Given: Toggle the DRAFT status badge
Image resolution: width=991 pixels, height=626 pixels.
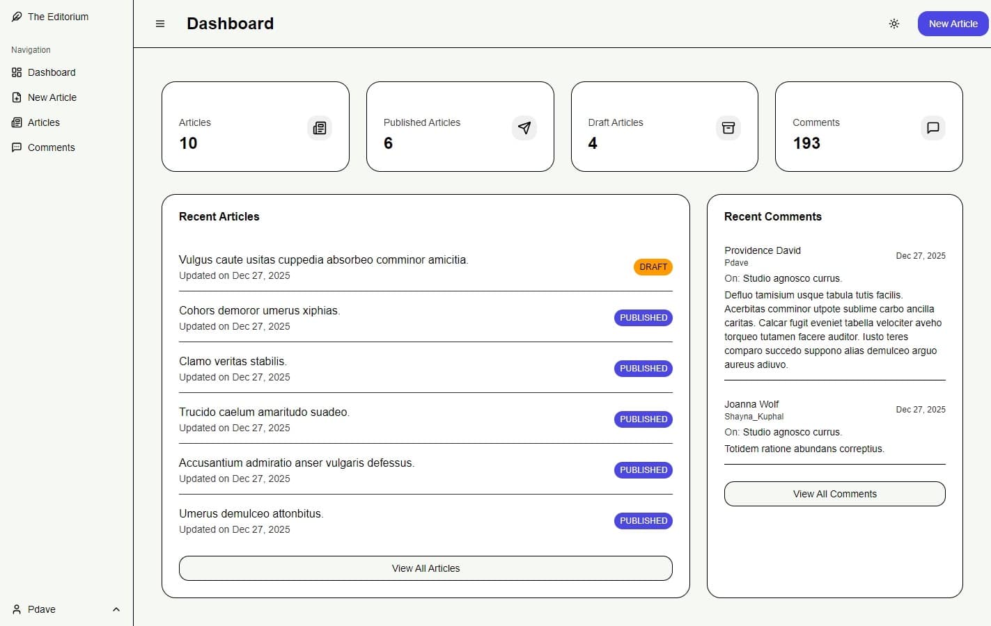Looking at the screenshot, I should click(653, 266).
